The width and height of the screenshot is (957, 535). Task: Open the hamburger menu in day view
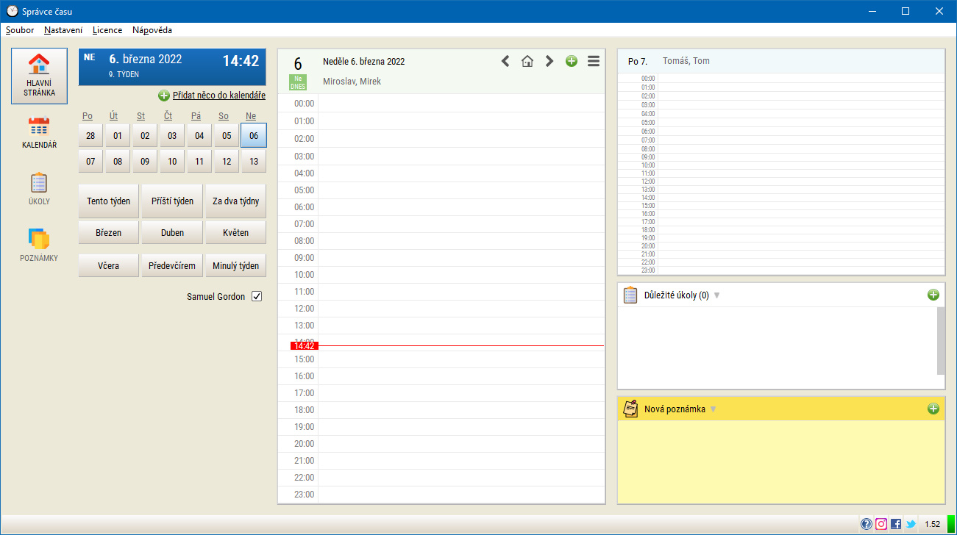(x=594, y=61)
